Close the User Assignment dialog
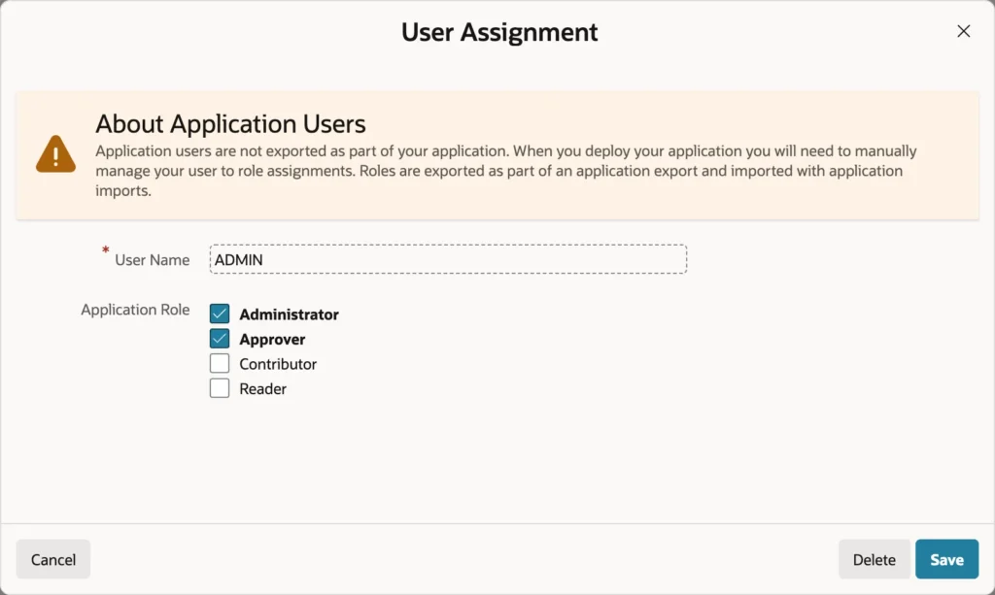 tap(963, 31)
